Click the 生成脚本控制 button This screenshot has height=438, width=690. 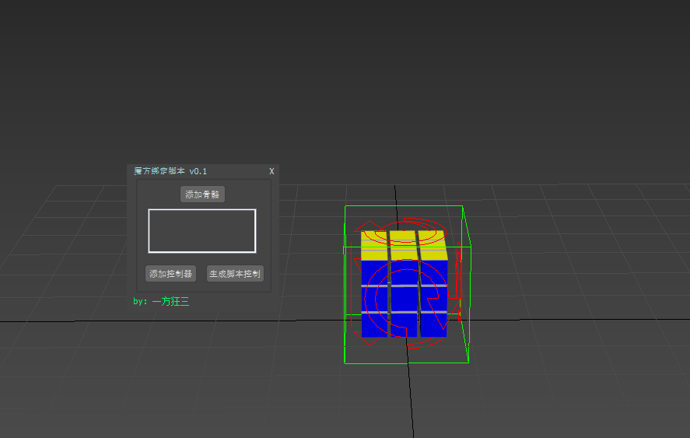click(235, 273)
